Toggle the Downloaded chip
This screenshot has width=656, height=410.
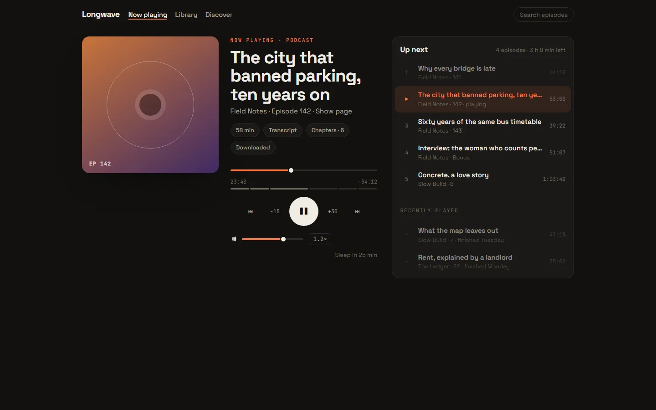click(x=253, y=148)
